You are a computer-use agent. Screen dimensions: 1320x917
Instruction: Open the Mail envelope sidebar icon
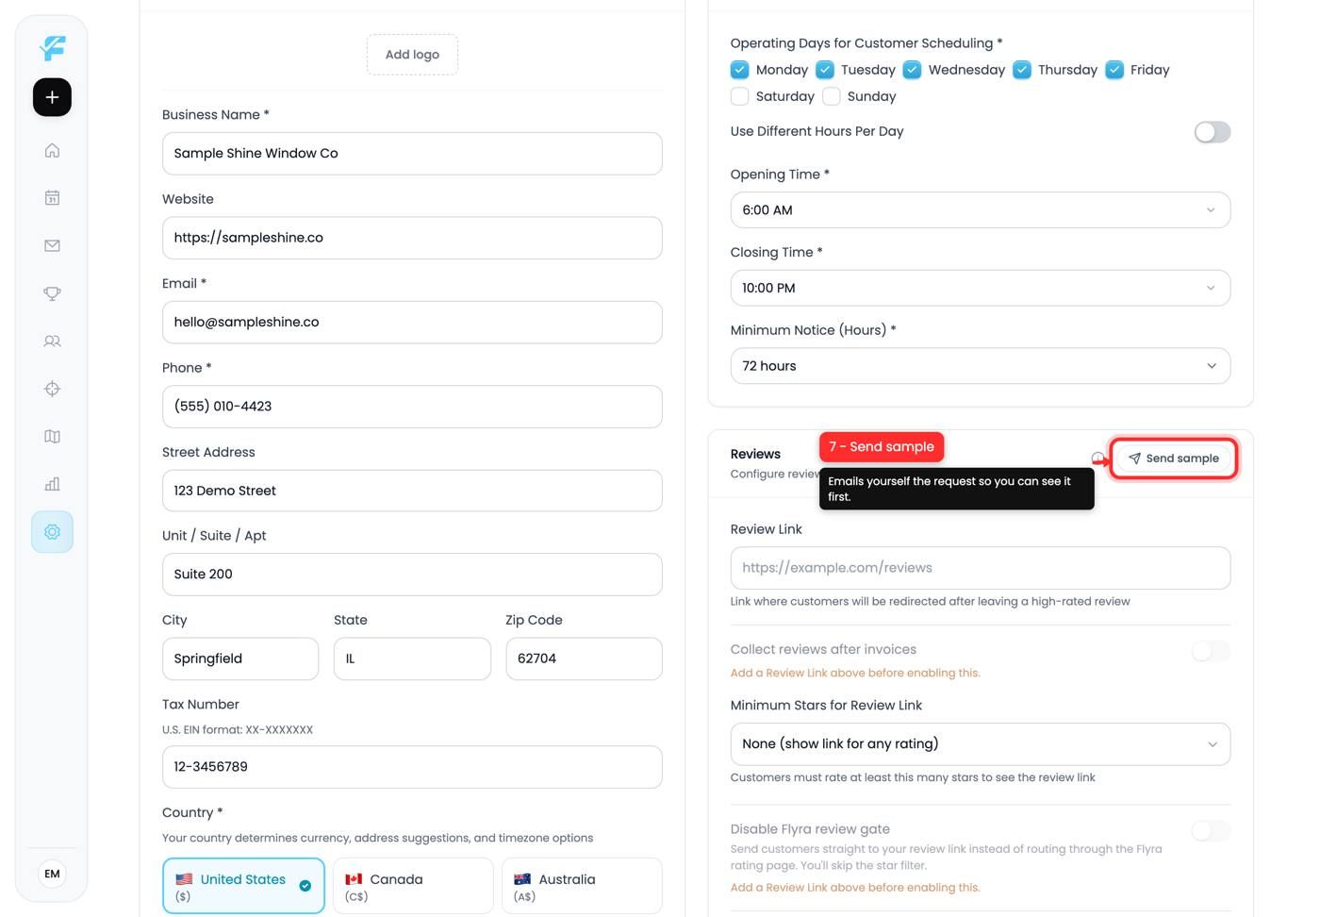[x=52, y=245]
